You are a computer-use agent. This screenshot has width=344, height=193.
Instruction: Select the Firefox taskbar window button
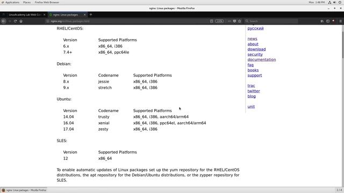[24, 190]
